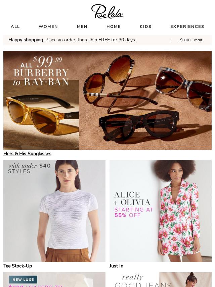
Task: Open the $99.99 Burberry to Ray-Ban banner
Action: coord(107,100)
